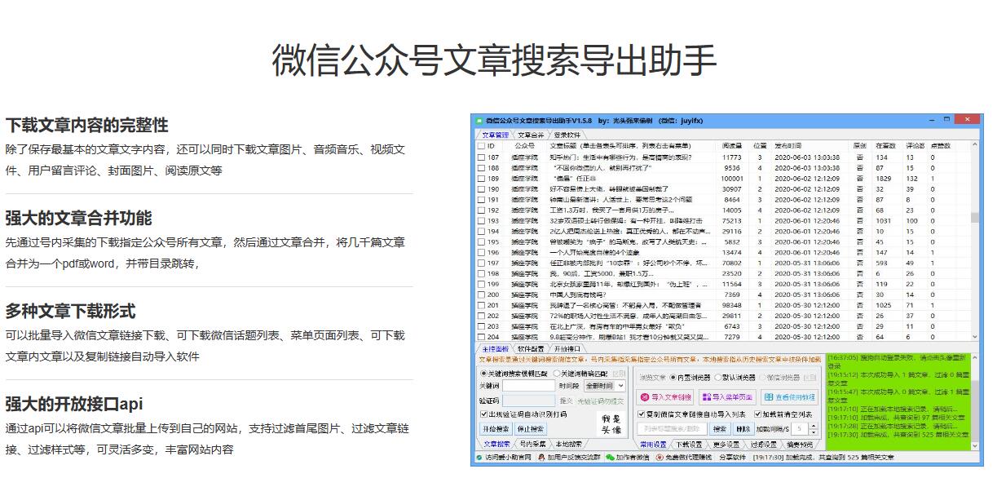1006x487 pixels.
Task: Click the log panel scrollbar down arrow
Action: tap(975, 445)
